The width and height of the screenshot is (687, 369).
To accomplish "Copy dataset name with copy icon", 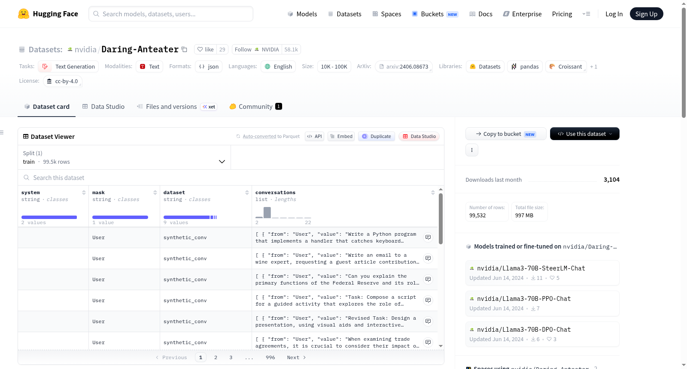I will pyautogui.click(x=184, y=49).
